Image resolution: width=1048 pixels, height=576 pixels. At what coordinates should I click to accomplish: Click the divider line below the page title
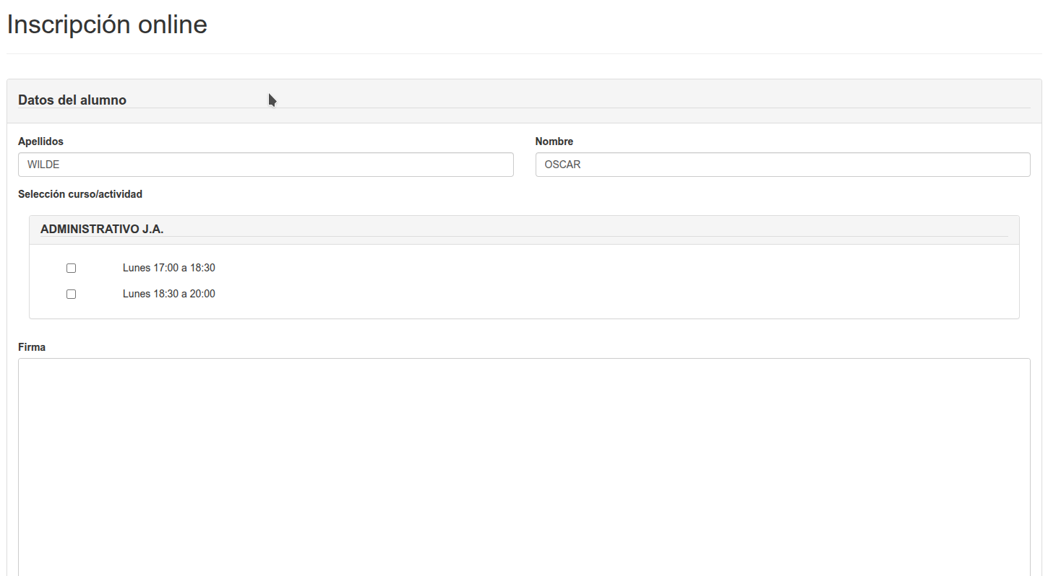(x=523, y=53)
